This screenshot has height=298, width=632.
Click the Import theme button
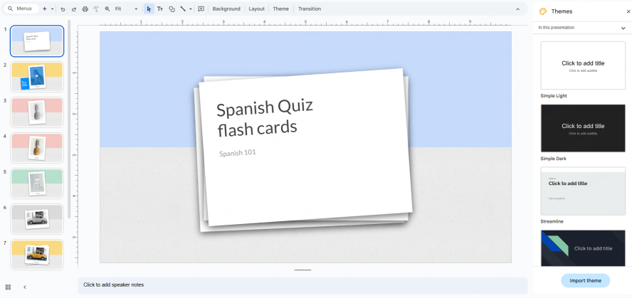point(585,281)
